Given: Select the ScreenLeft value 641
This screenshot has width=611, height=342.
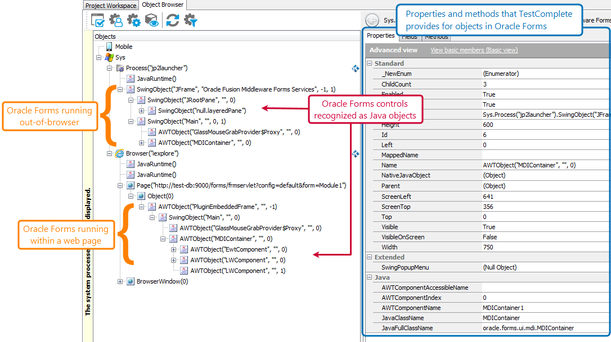Looking at the screenshot, I should click(x=488, y=197).
